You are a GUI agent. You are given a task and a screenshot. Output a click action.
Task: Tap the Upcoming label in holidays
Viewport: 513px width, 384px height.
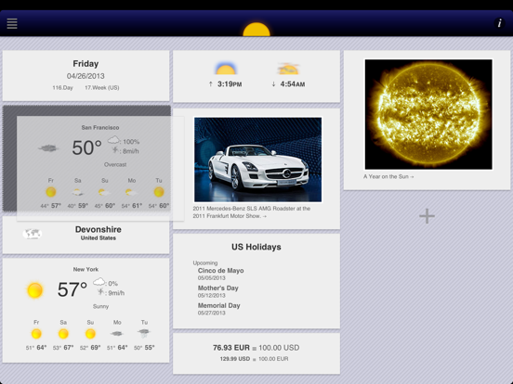pos(205,262)
